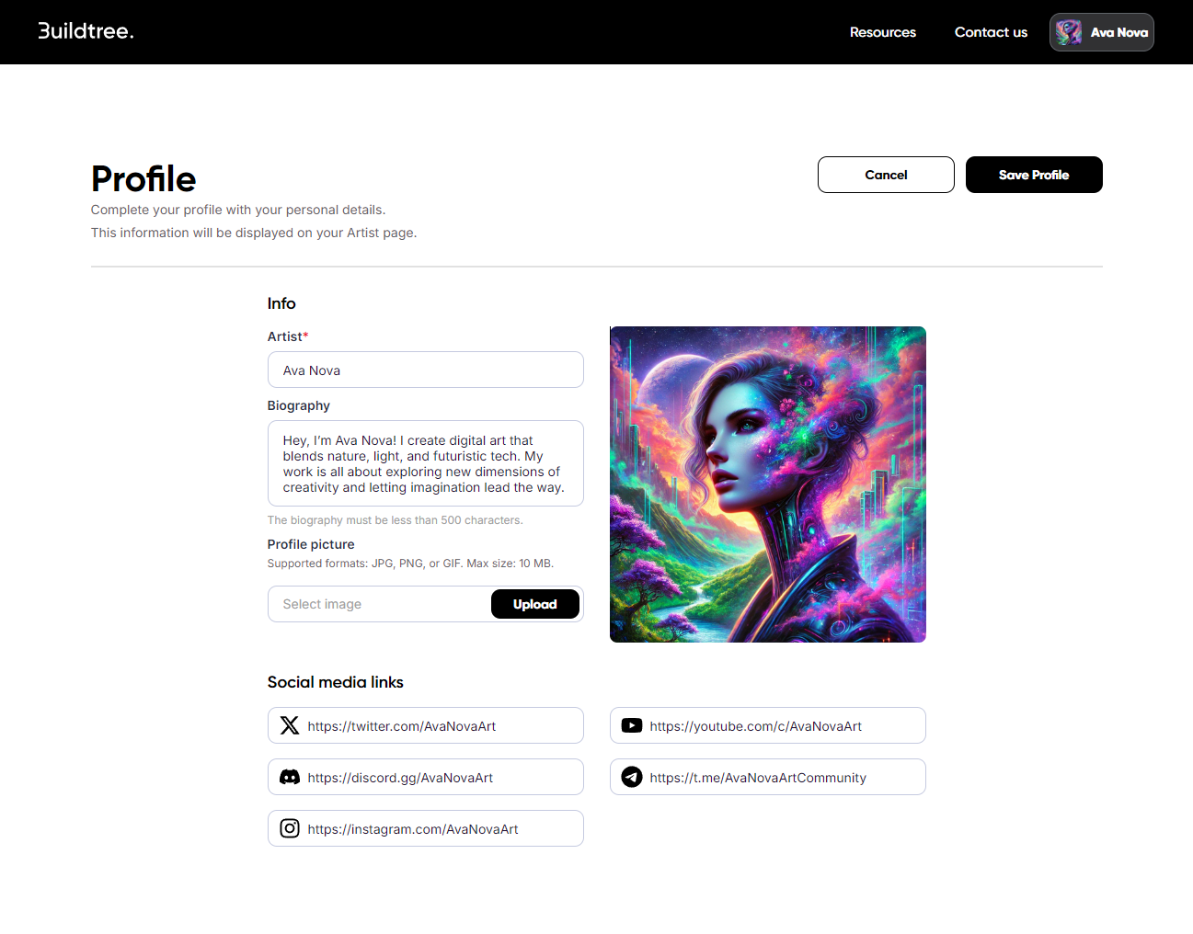Click the X (Twitter) icon
1193x934 pixels.
coord(290,725)
